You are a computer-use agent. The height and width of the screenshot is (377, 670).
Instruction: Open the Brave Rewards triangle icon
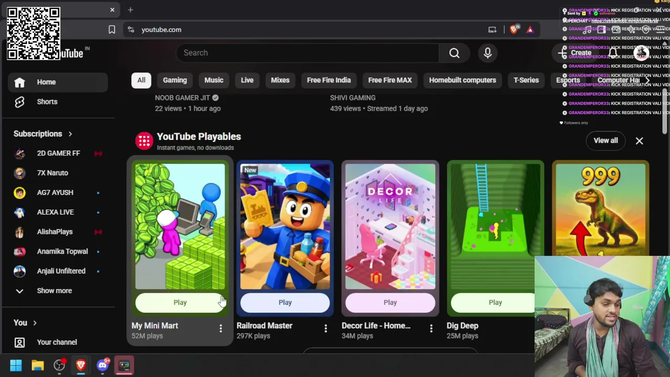pyautogui.click(x=530, y=30)
